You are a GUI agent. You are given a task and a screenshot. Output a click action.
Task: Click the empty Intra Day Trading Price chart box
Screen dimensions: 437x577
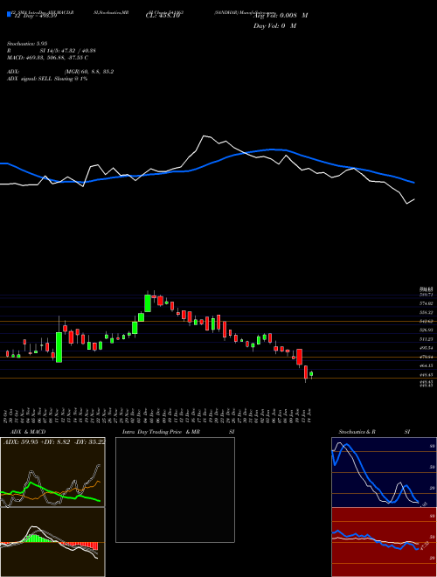175,490
